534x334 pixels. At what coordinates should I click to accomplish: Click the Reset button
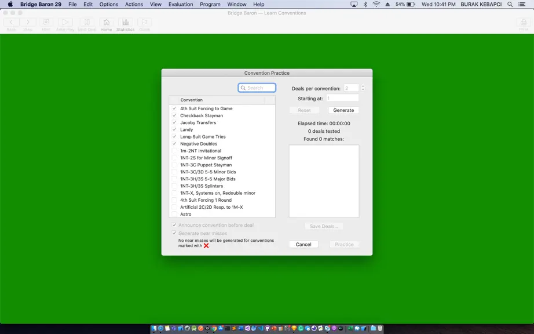click(x=304, y=110)
